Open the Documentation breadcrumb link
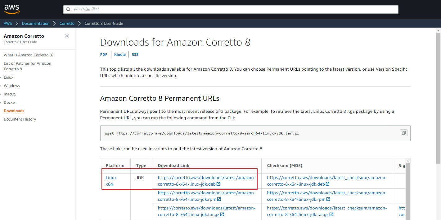 tap(36, 24)
